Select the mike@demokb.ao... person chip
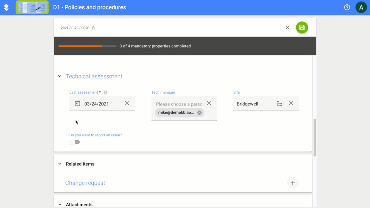This screenshot has width=370, height=208. click(176, 112)
